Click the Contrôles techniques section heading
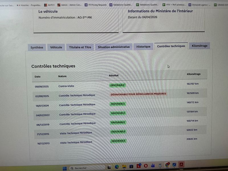228x171 pixels. coord(53,66)
